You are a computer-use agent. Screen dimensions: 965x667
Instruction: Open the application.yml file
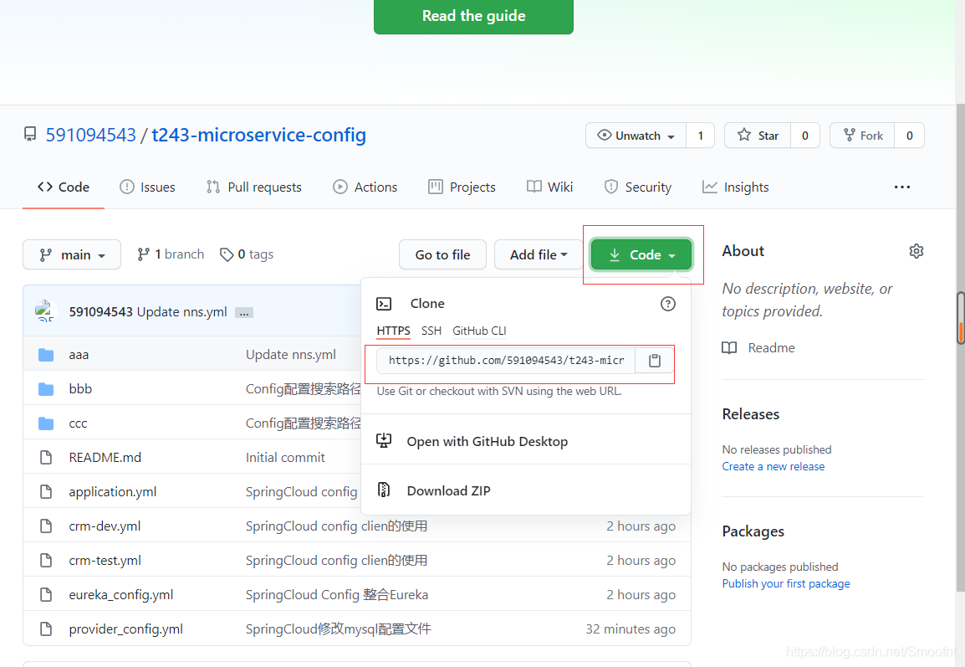(113, 492)
